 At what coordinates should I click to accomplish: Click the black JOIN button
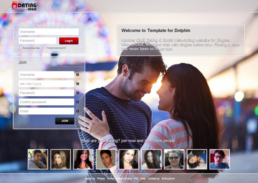[65, 121]
